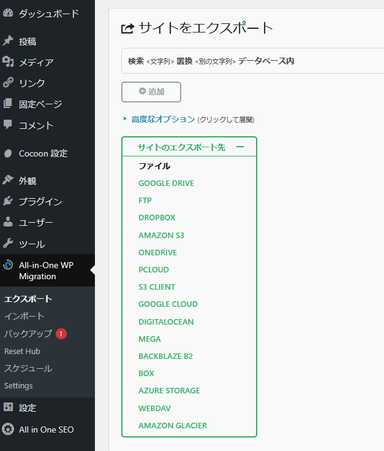Image resolution: width=384 pixels, height=451 pixels.
Task: Click the Dashboard gauge icon
Action: (x=8, y=13)
